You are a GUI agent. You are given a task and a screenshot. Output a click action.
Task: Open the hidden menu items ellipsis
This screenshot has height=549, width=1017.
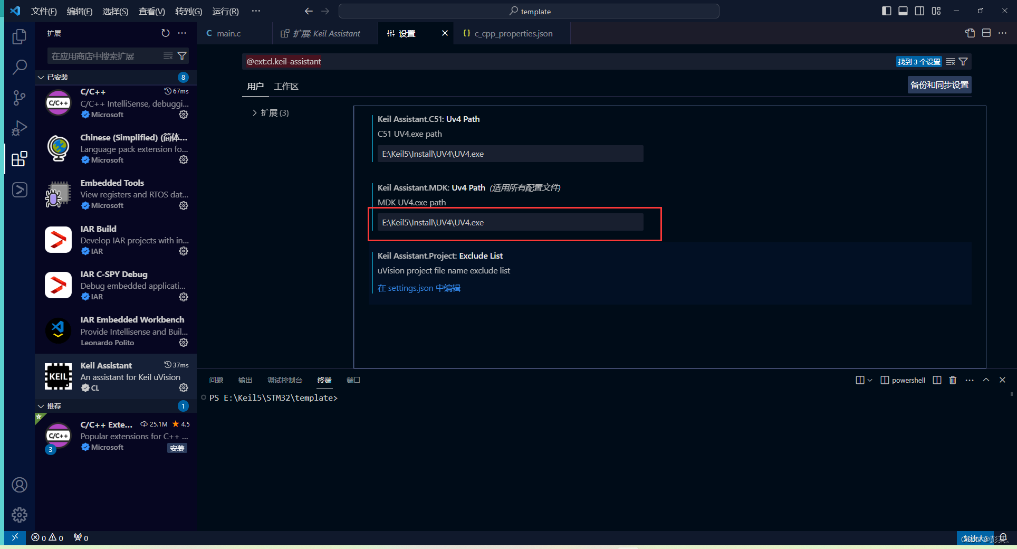click(x=256, y=11)
